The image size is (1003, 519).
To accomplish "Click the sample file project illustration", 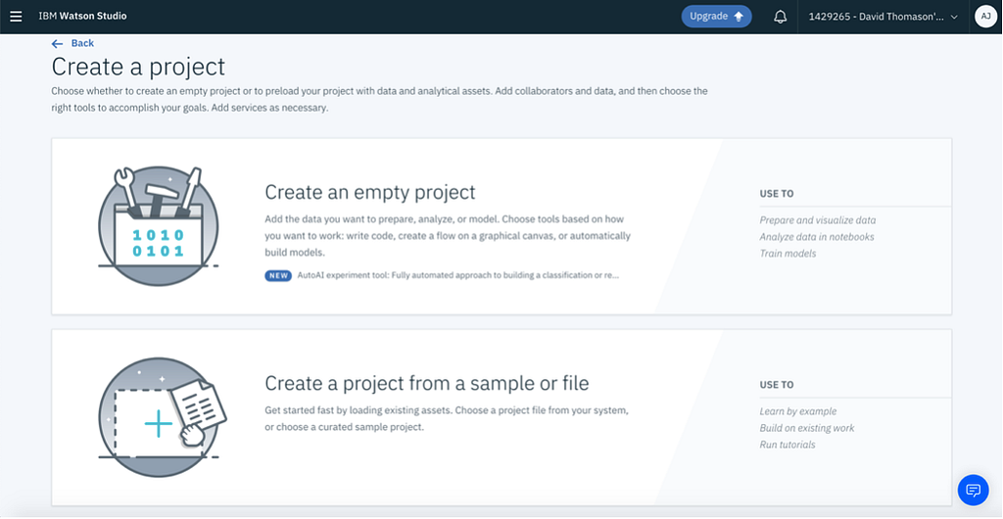I will click(158, 417).
